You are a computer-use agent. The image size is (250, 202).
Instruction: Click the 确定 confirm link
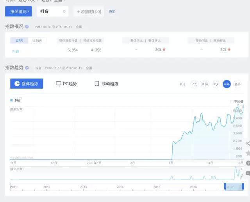click(112, 12)
